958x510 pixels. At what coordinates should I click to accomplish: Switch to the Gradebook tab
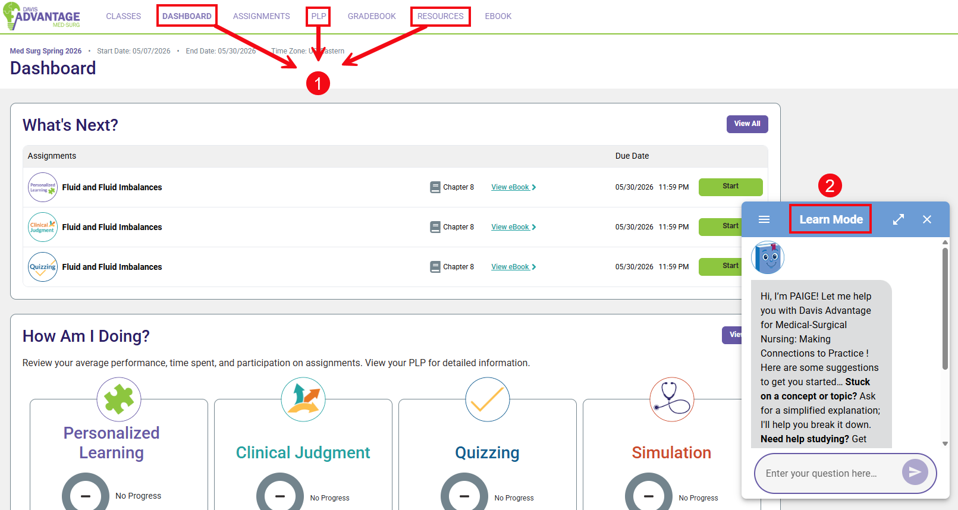click(372, 16)
